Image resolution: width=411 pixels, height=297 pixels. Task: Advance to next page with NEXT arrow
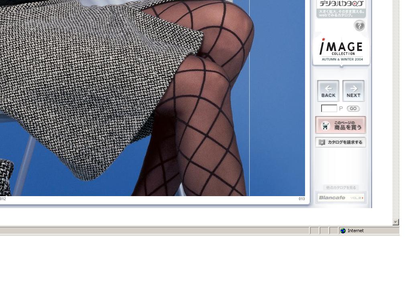(x=353, y=91)
